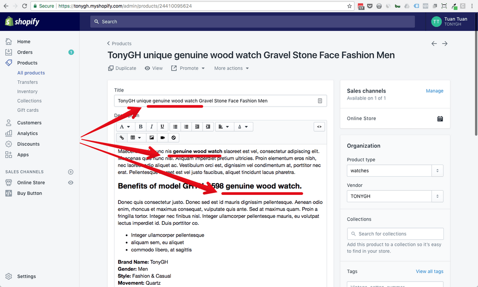Open the text color picker

243,127
